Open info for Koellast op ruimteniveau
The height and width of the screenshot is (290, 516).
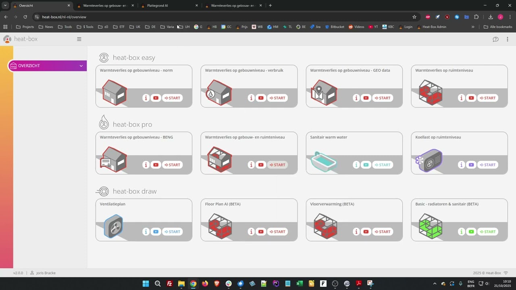point(462,165)
